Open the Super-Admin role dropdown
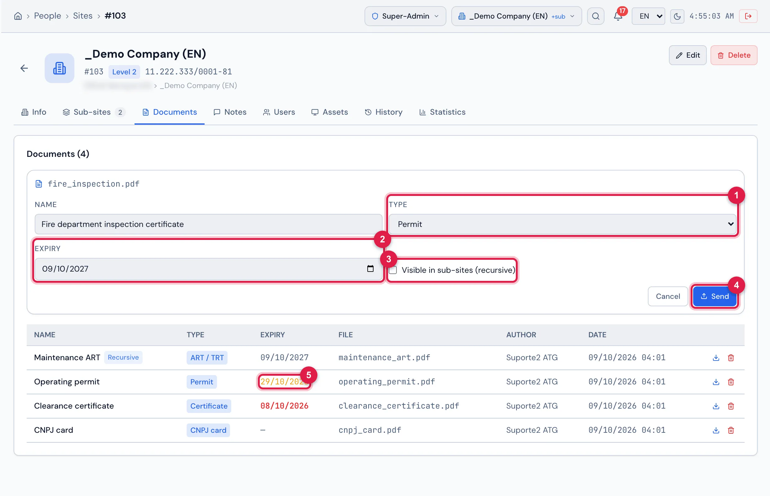The image size is (770, 496). (405, 16)
